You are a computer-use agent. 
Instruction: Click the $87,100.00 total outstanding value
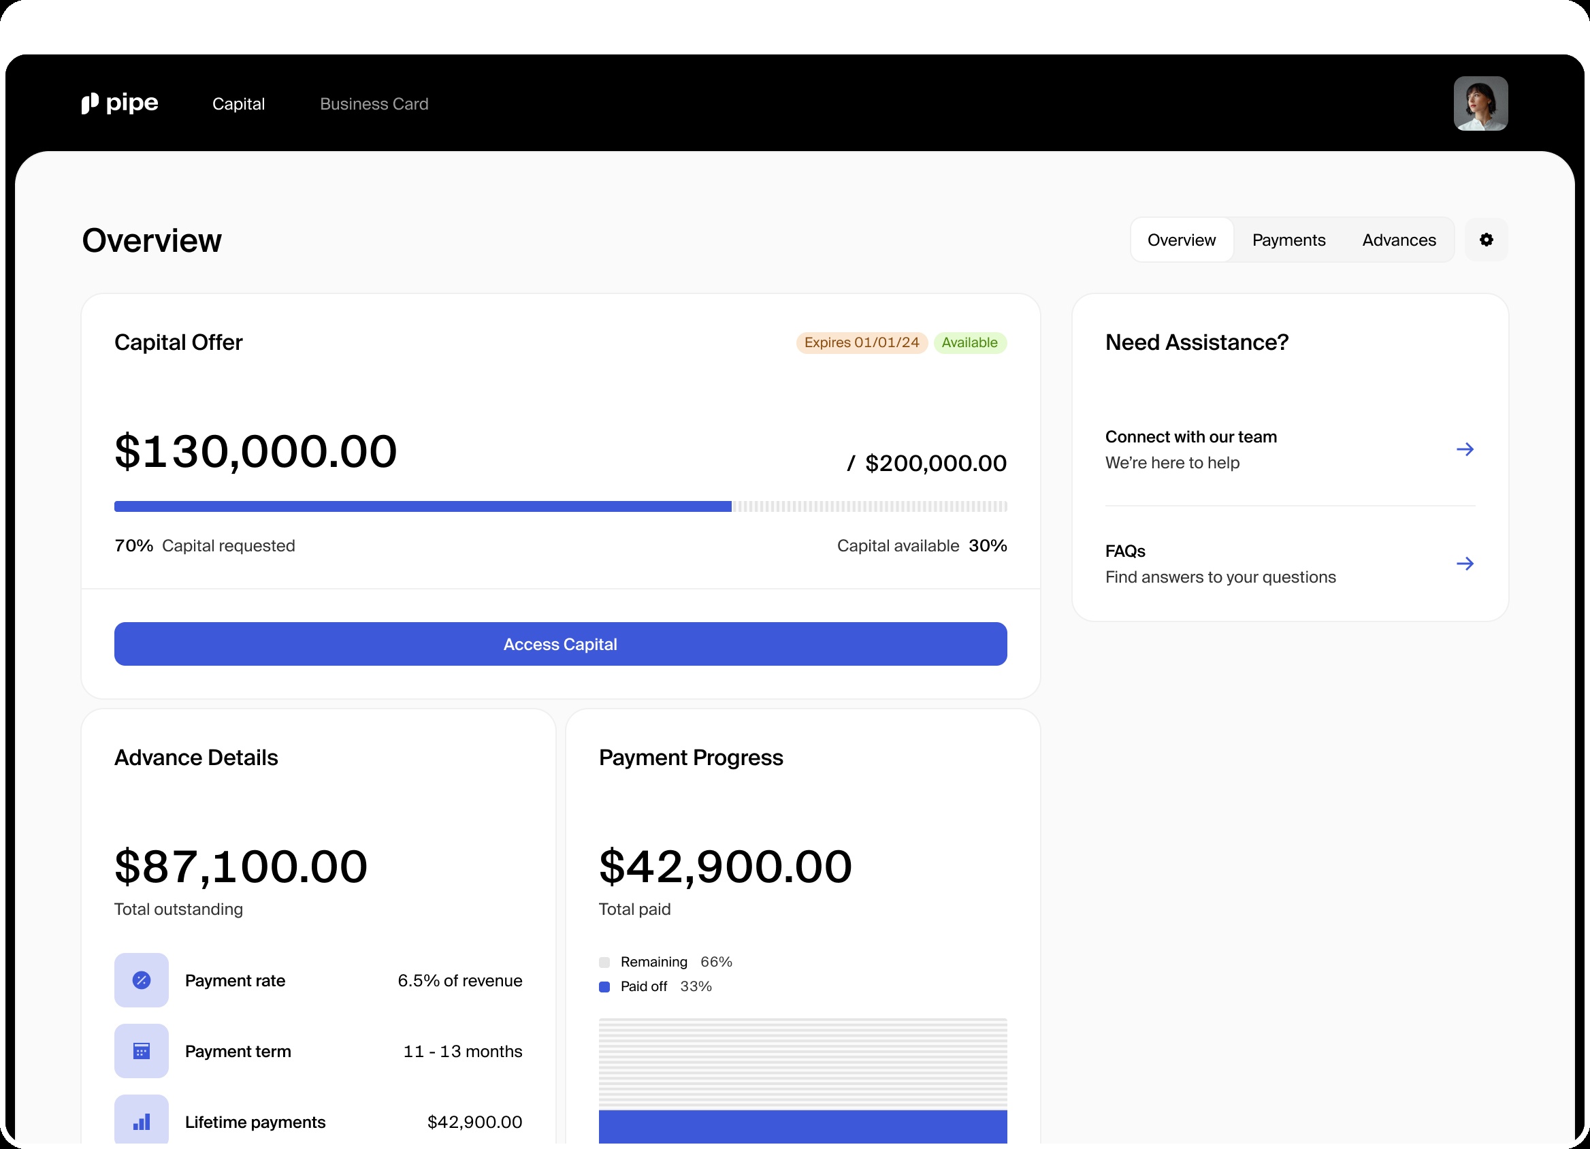click(240, 867)
